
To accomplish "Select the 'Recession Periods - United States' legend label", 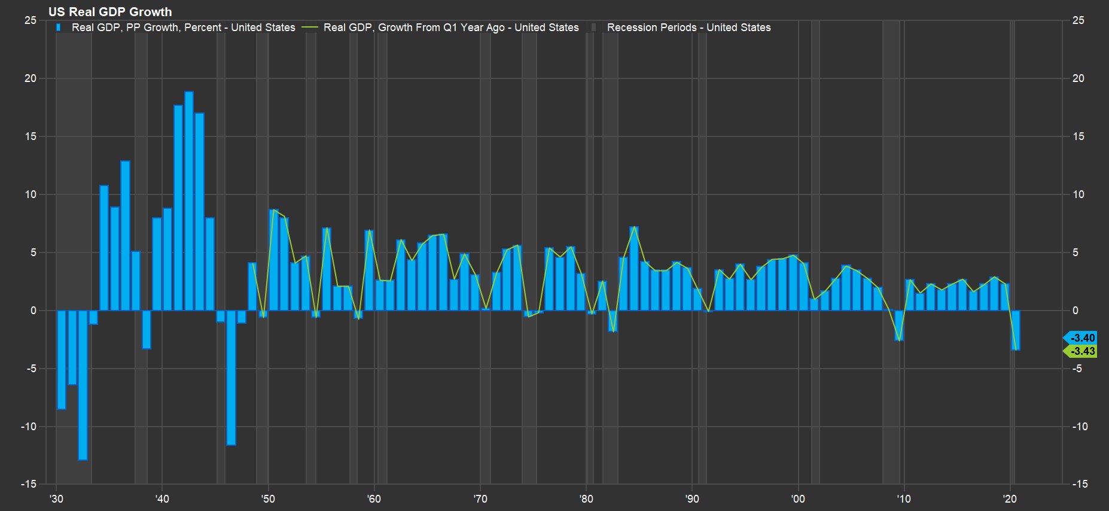I will (x=688, y=28).
